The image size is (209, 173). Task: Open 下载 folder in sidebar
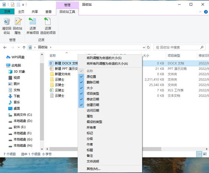pos(14,96)
